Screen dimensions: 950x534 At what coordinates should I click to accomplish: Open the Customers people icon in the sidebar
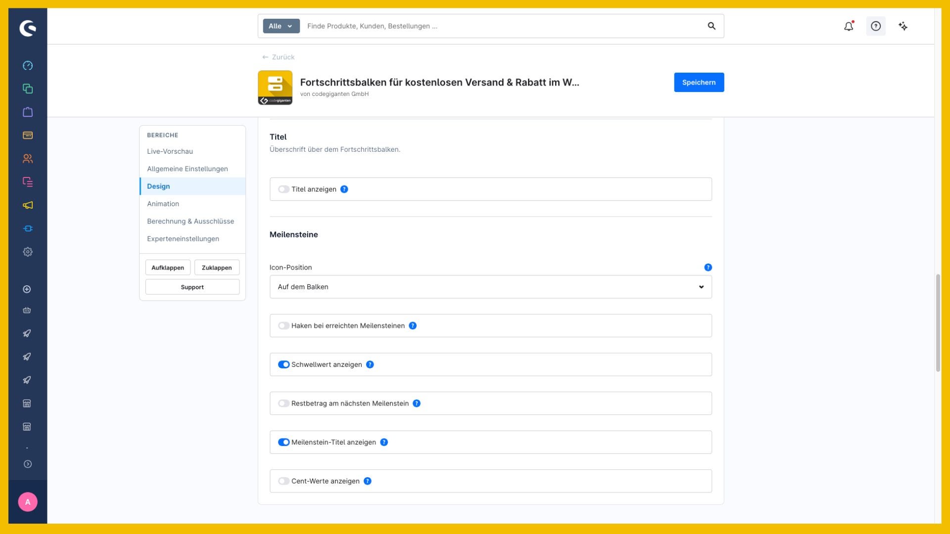click(x=28, y=159)
